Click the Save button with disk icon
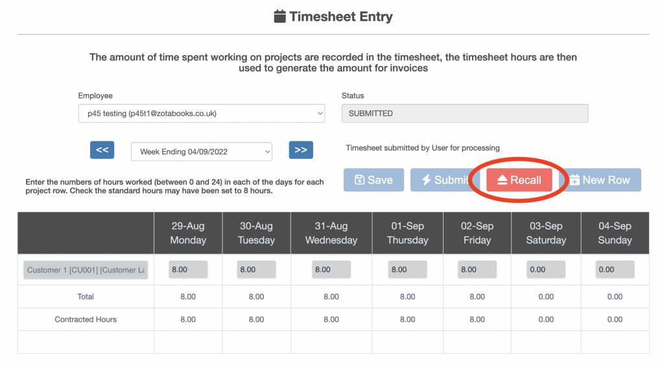This screenshot has height=366, width=664. (373, 180)
